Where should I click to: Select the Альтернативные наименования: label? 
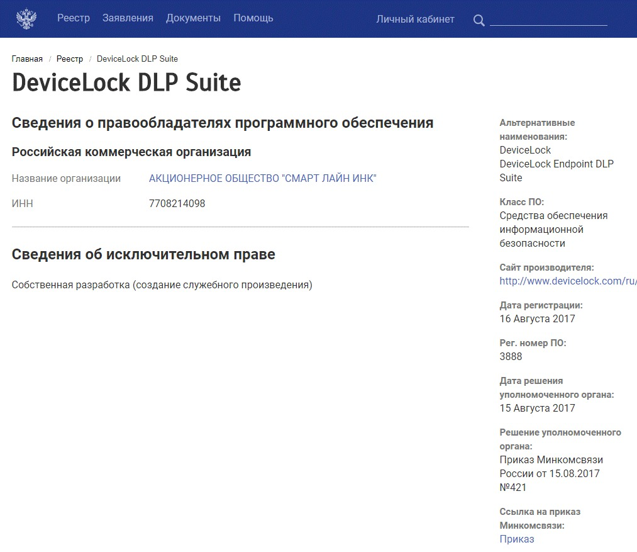tap(537, 130)
